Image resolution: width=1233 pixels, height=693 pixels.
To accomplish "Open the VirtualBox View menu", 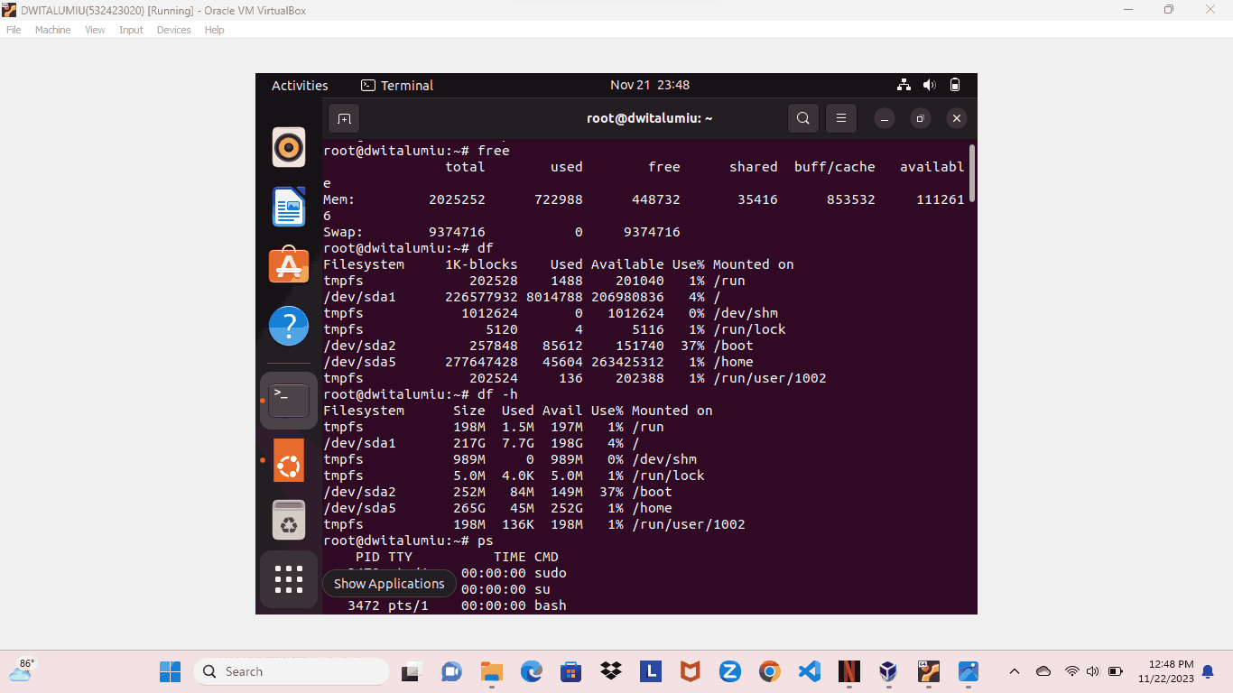I will pos(95,30).
